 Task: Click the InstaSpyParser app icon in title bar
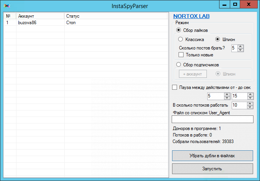6,5
